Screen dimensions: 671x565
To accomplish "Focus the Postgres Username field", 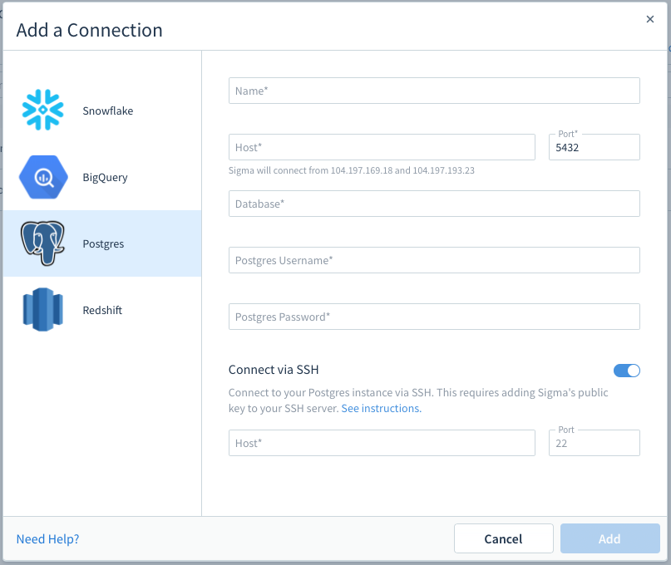I will 434,260.
